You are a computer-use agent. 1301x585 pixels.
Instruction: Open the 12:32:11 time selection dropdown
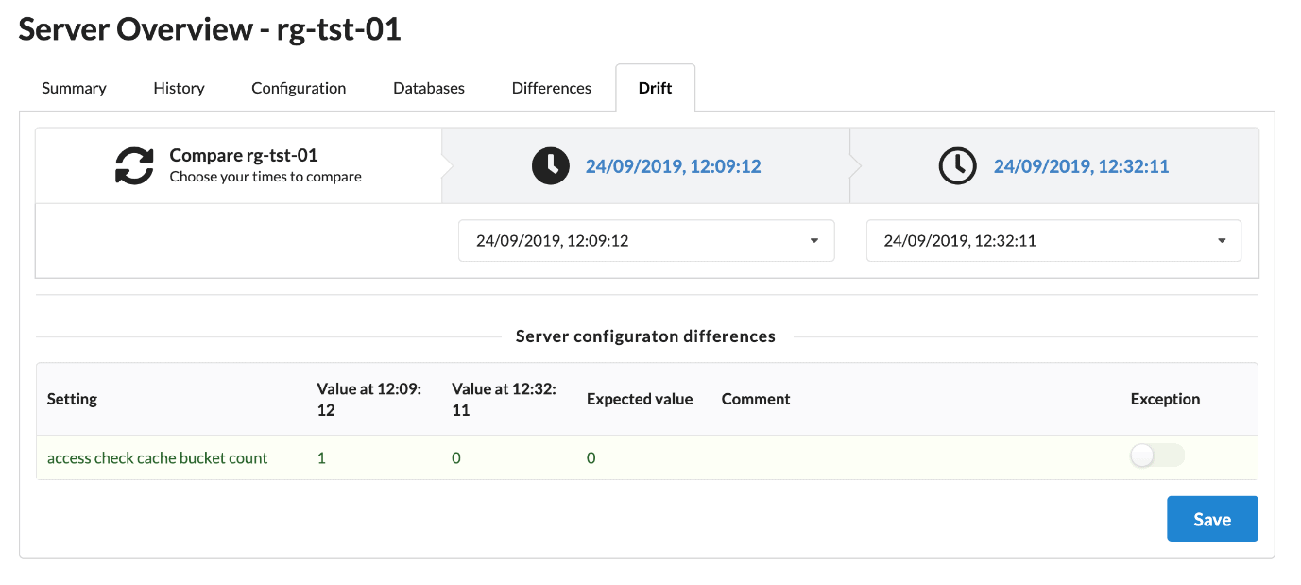pos(1053,241)
